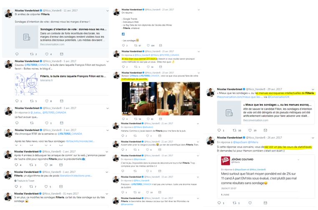
Task: Like the 'On résume' tweet from 23 avr.
Action: point(148,45)
